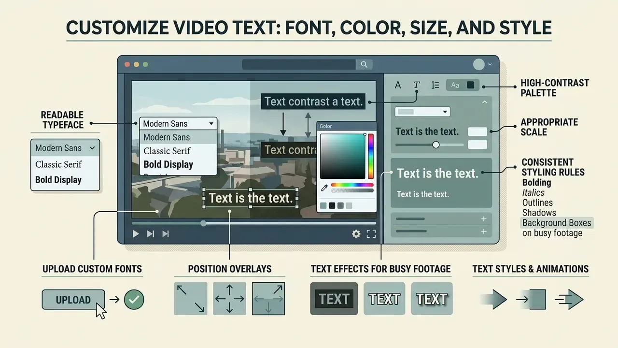Expand the upper collapsed row with its plus sign
618x348 pixels.
(484, 219)
